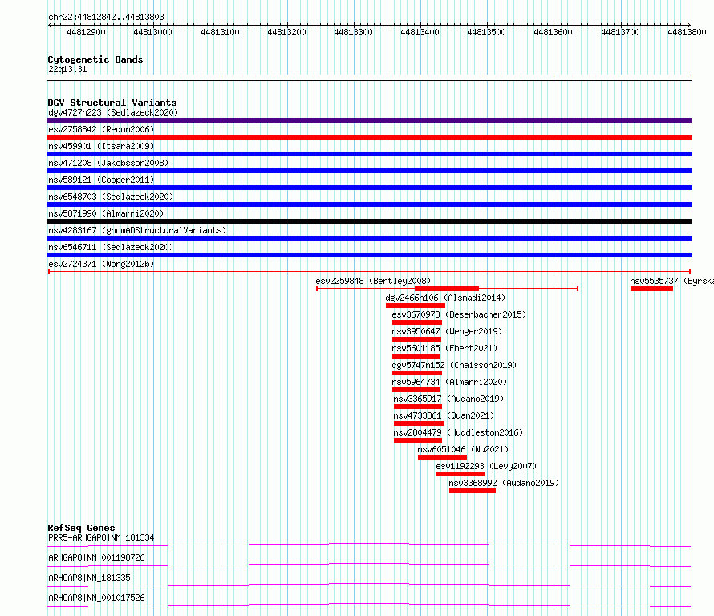This screenshot has height=616, width=714.
Task: Click thick red segment below esv2259848
Action: click(447, 289)
